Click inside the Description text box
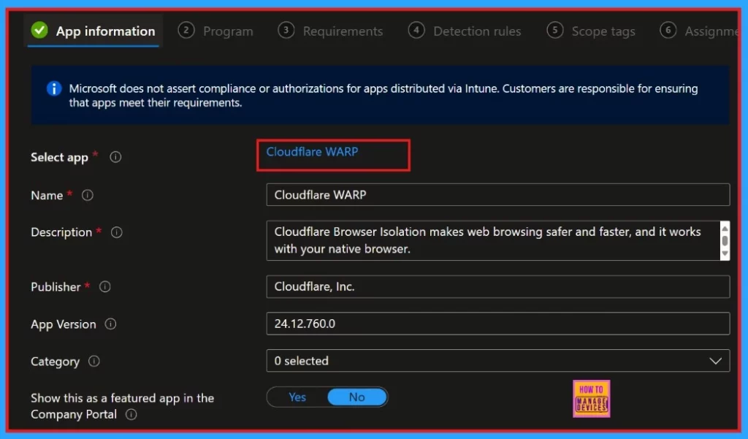The width and height of the screenshot is (748, 439). (x=493, y=240)
